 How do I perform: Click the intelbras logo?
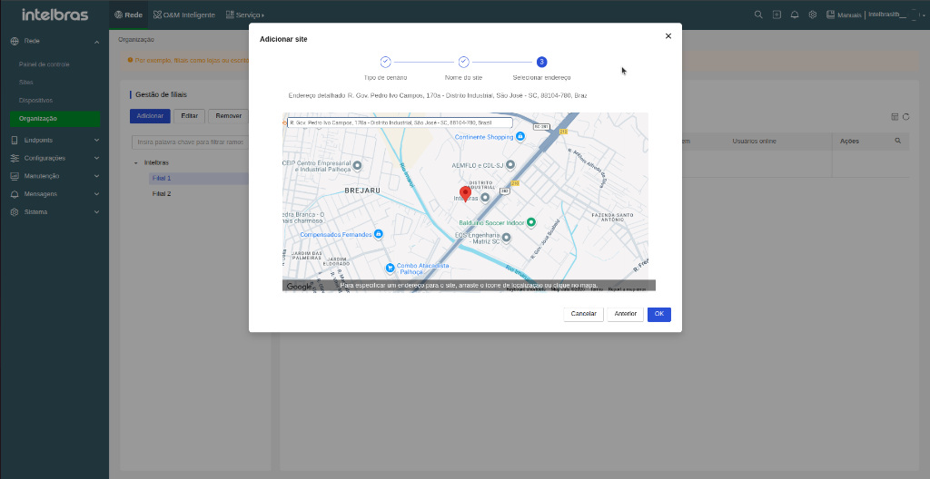pos(54,15)
